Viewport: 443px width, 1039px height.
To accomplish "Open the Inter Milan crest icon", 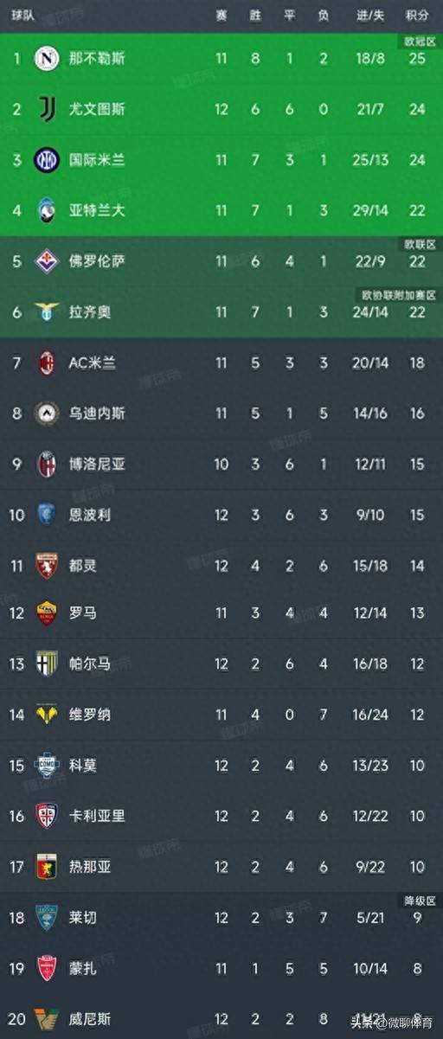I will [x=46, y=160].
